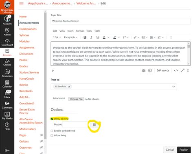The width and height of the screenshot is (193, 154).
Task: Open Resources in global navigation
Action: tap(7, 73)
